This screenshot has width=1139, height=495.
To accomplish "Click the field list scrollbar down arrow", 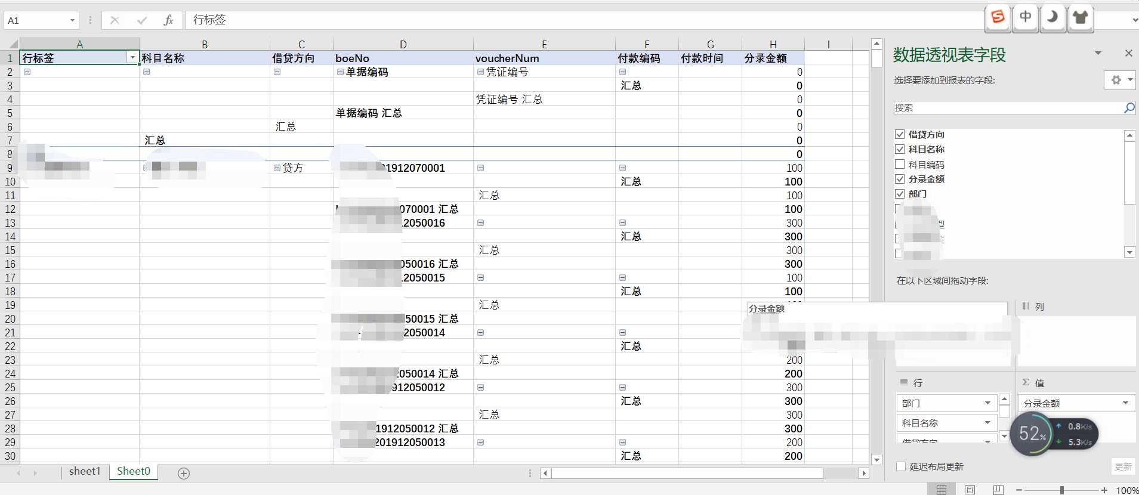I will [1129, 252].
